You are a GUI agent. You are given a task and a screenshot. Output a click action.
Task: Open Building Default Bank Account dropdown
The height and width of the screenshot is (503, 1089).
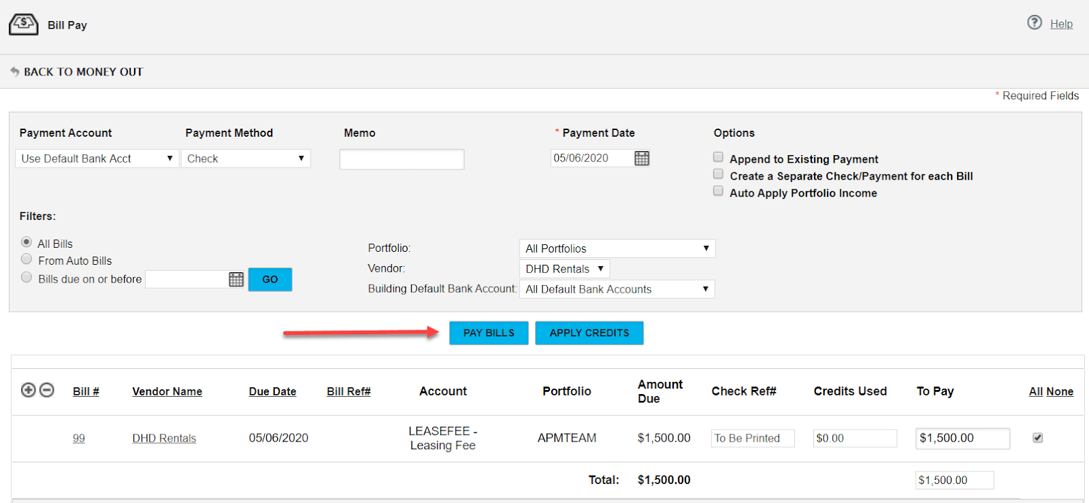pos(617,289)
